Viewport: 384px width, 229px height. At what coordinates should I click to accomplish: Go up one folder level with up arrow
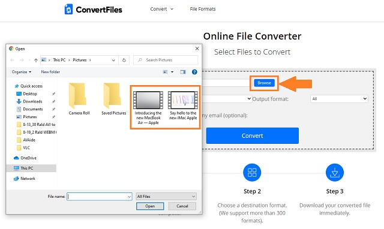[x=36, y=60]
